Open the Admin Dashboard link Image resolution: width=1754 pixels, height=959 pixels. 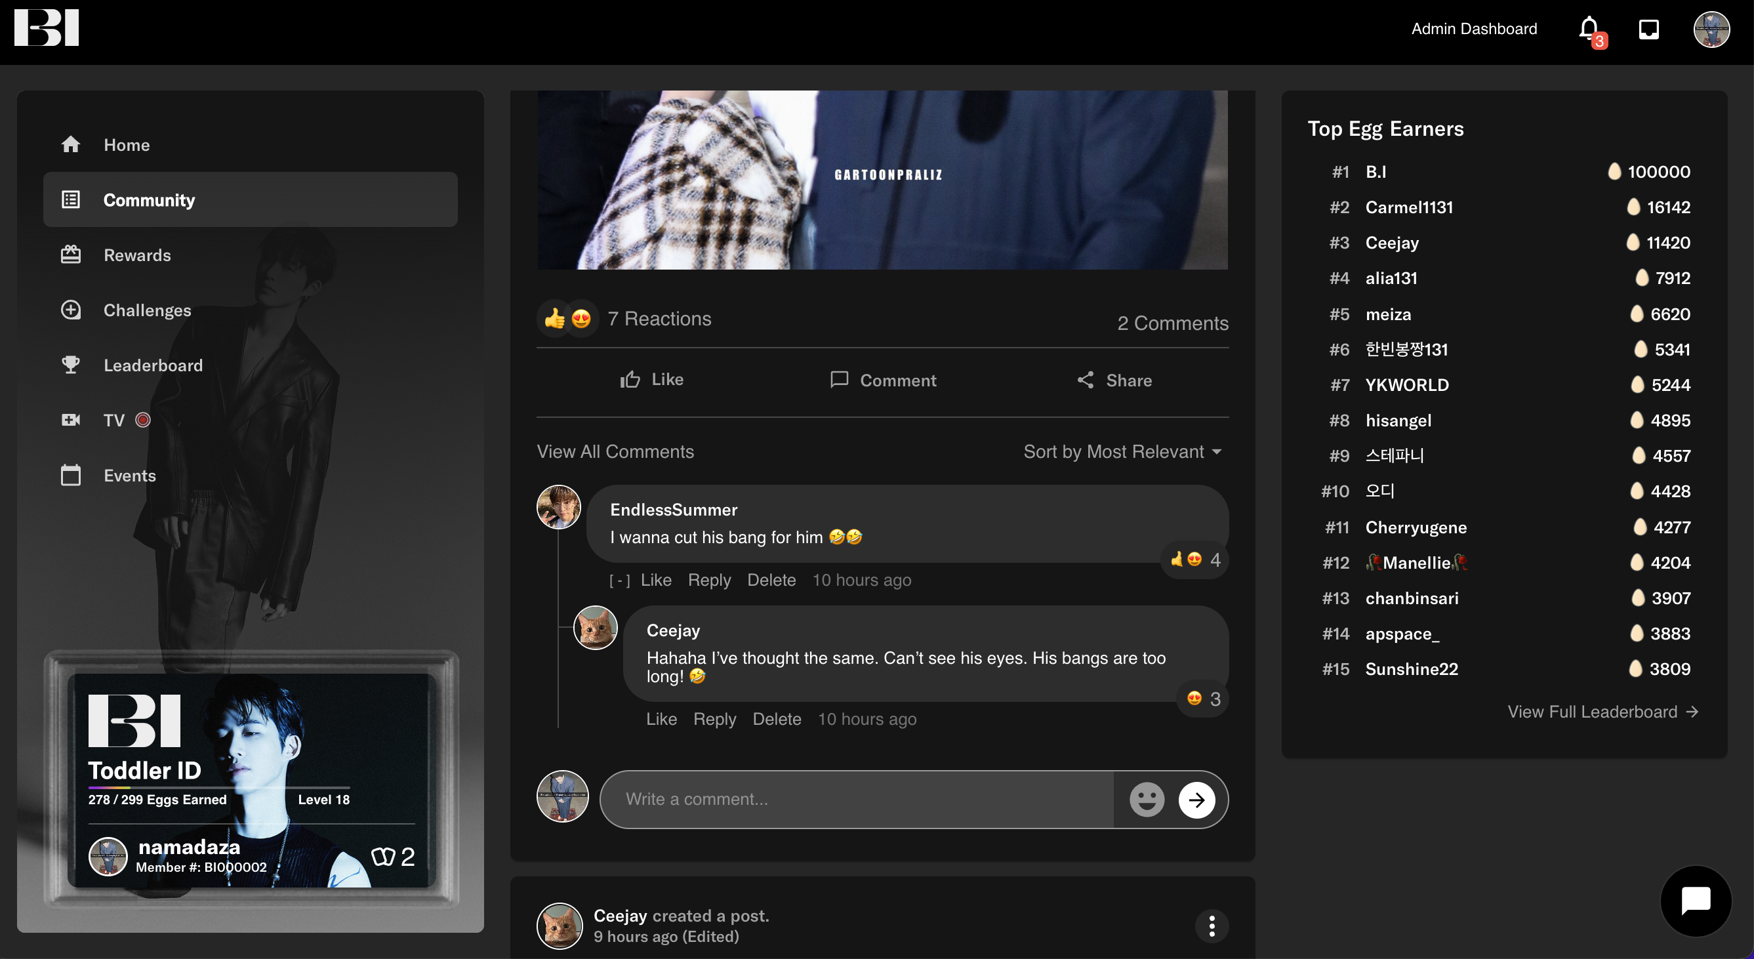pos(1473,29)
